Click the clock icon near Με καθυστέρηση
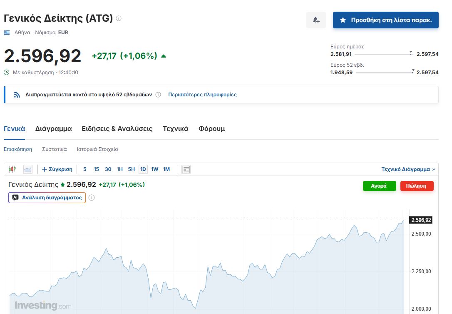Image resolution: width=452 pixels, height=314 pixels. (x=7, y=72)
